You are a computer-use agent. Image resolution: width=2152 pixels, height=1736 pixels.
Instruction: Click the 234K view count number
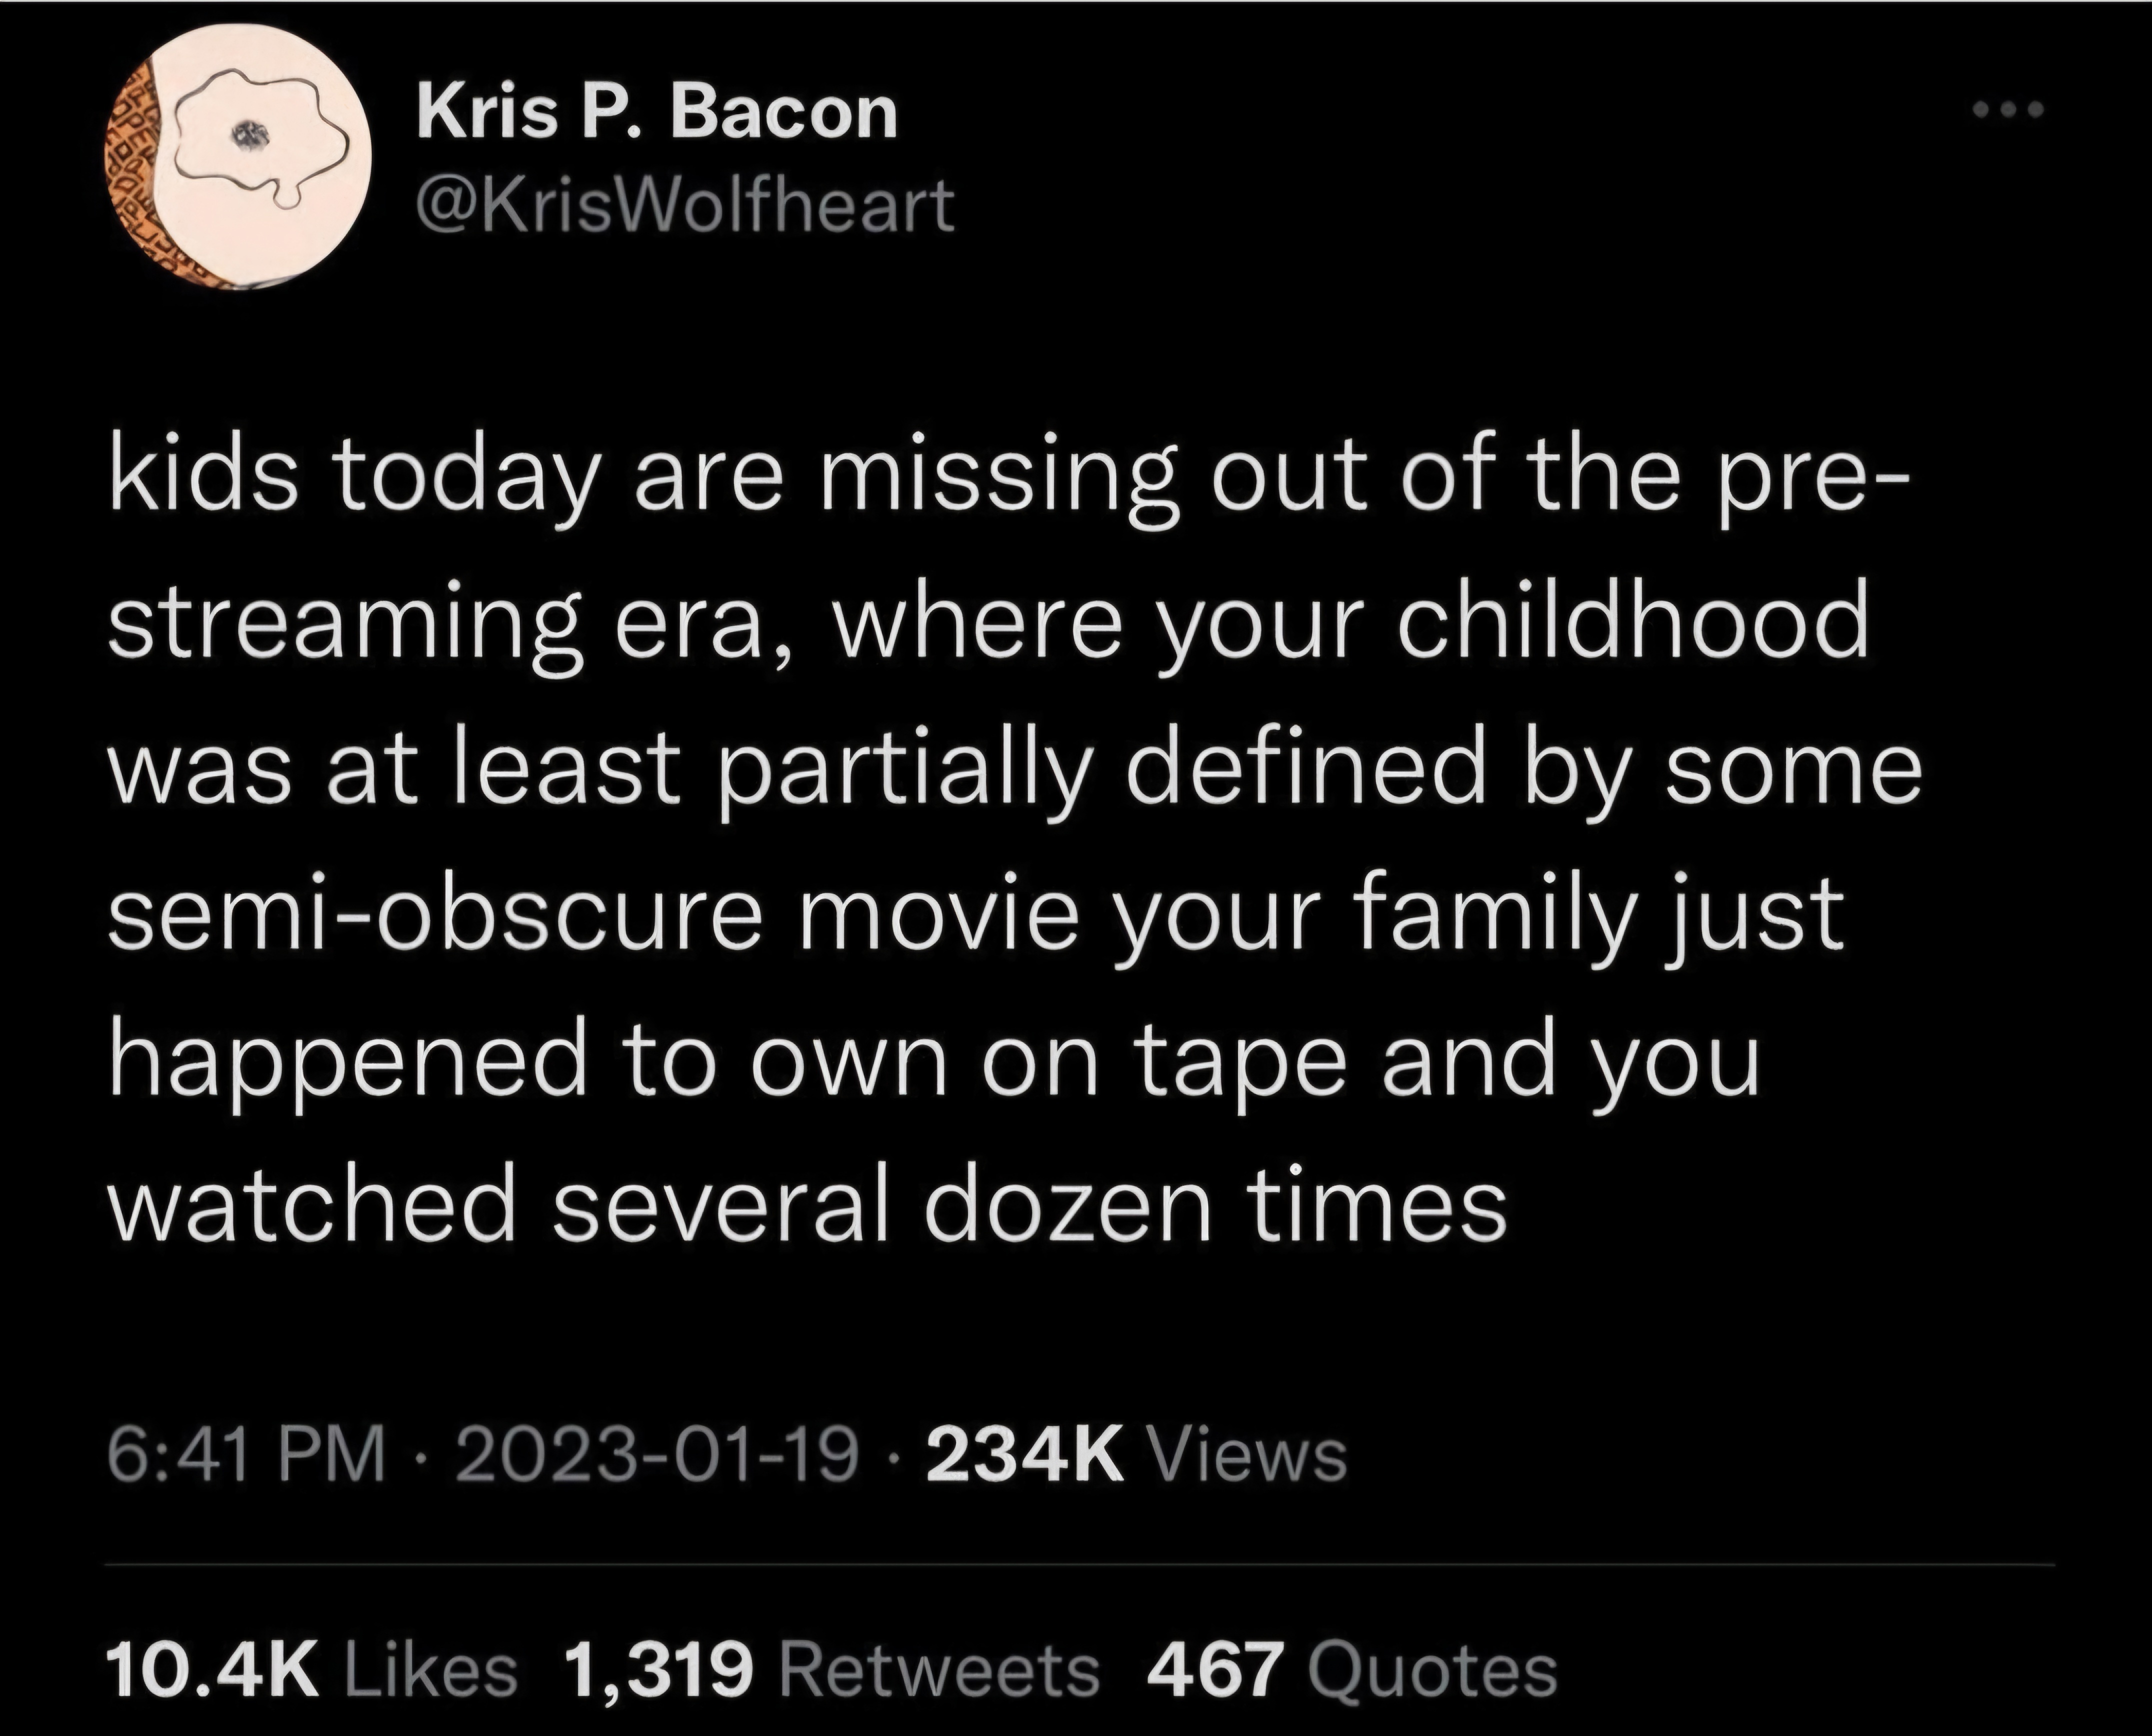point(1025,1455)
